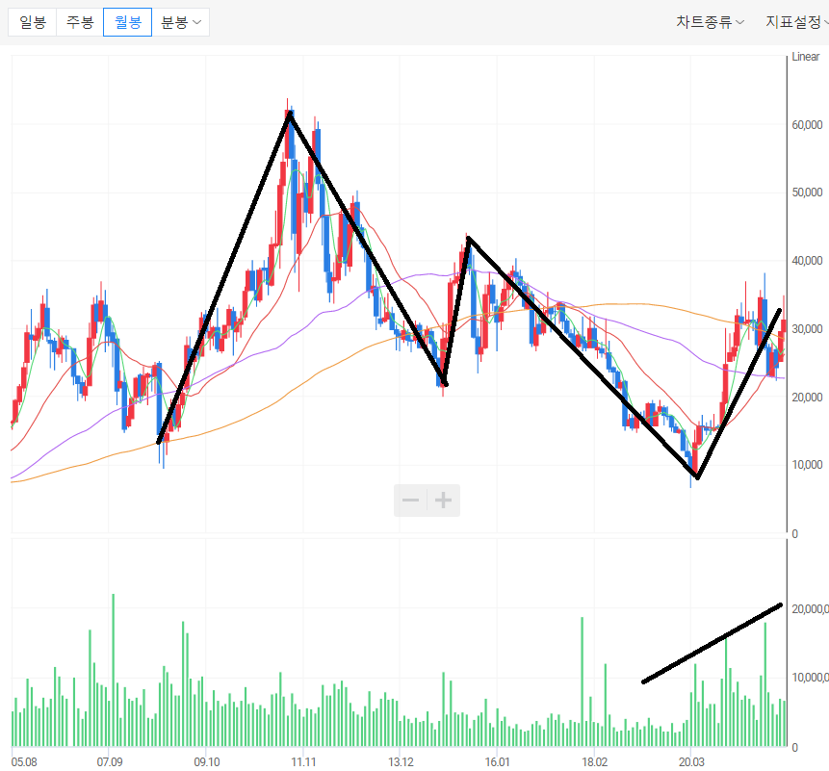This screenshot has width=829, height=771.
Task: Click the 13.12 date axis label
Action: (401, 762)
